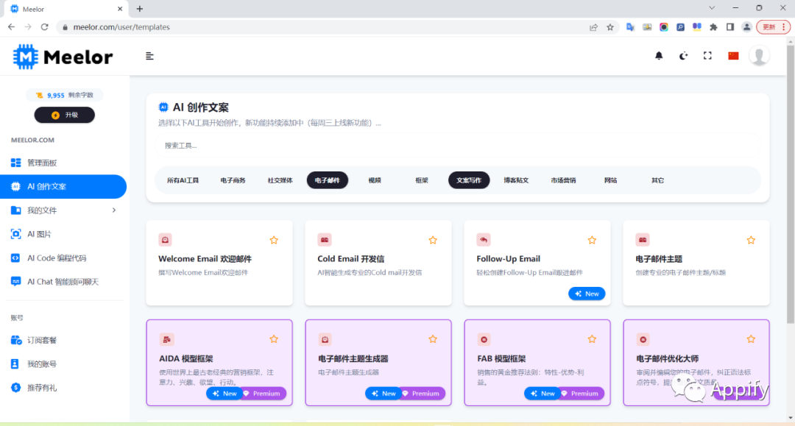
Task: Bookmark this page with the star icon
Action: coord(610,26)
